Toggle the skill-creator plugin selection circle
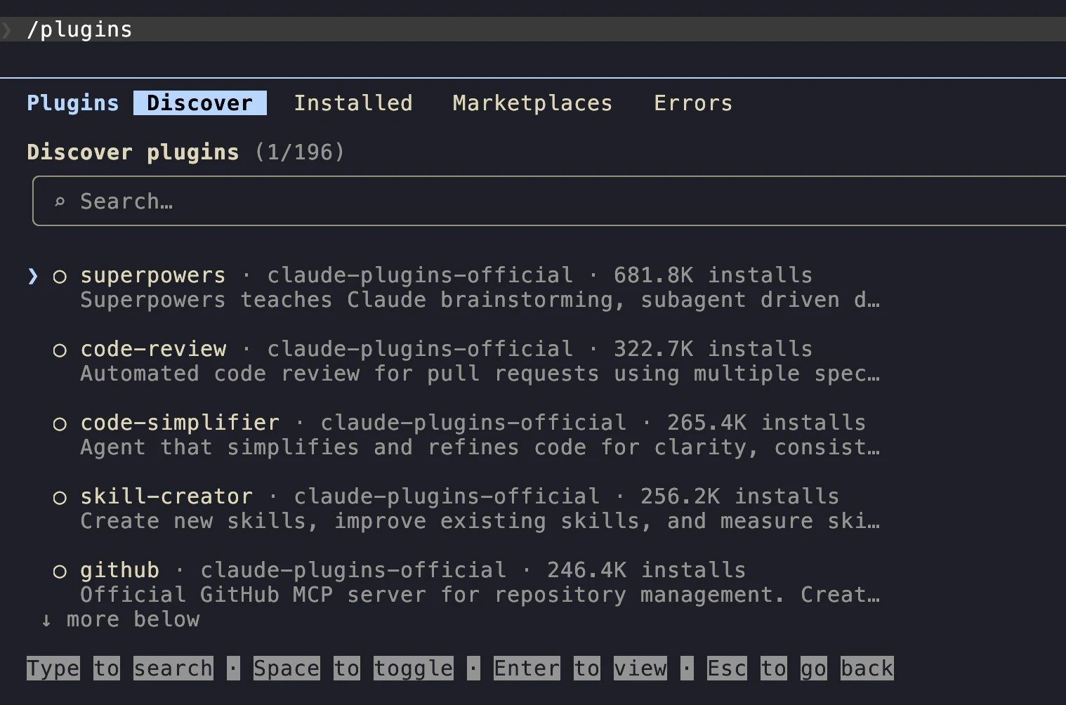 60,498
